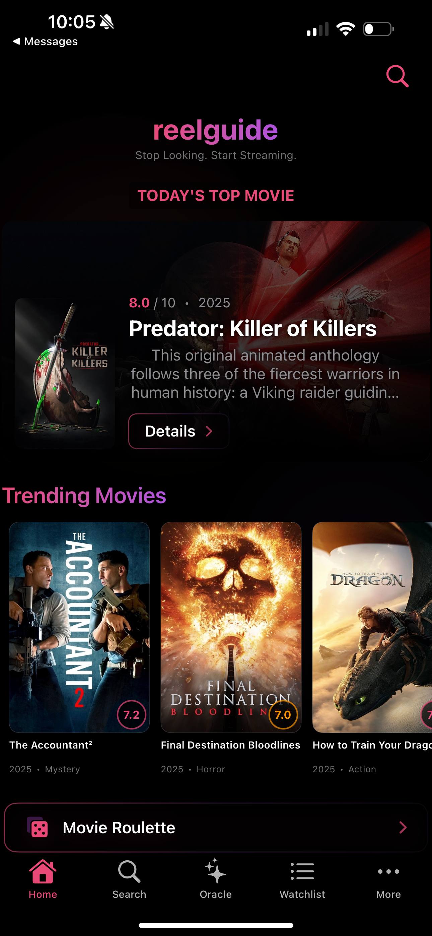Viewport: 432px width, 936px height.
Task: Click the chevron inside Details button
Action: (209, 431)
